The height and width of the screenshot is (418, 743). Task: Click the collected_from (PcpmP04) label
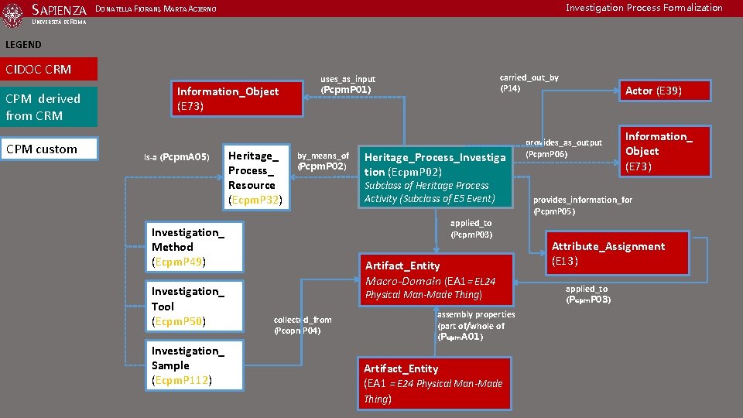[x=303, y=325]
